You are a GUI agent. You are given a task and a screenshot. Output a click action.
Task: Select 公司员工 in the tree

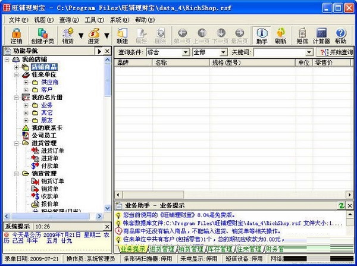point(44,136)
